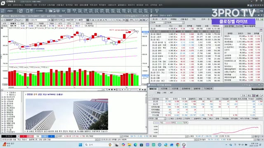The width and height of the screenshot is (264, 148).
Task: Click the personal column header in investor table
Action: click(167, 99)
